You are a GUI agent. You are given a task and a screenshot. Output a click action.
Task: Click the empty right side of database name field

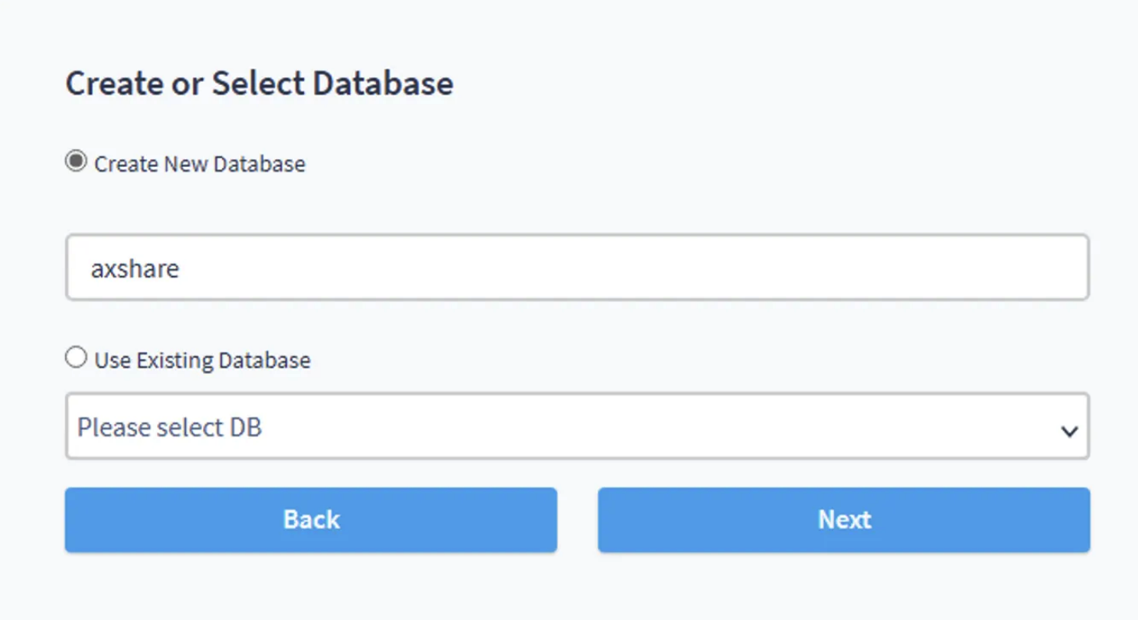click(860, 267)
